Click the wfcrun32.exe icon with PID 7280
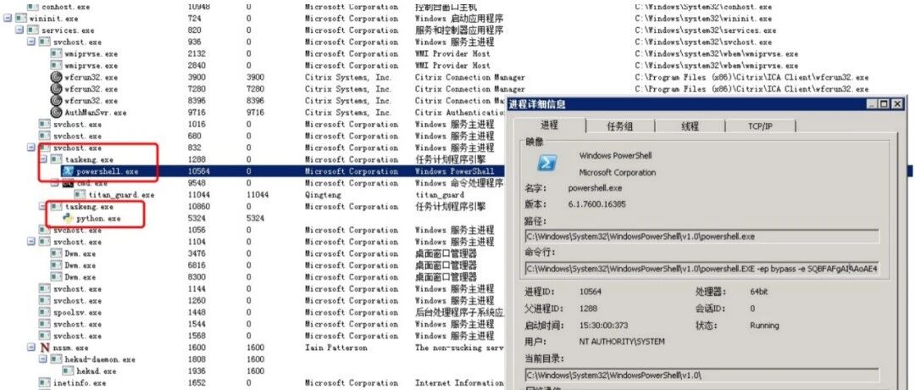 pyautogui.click(x=56, y=89)
